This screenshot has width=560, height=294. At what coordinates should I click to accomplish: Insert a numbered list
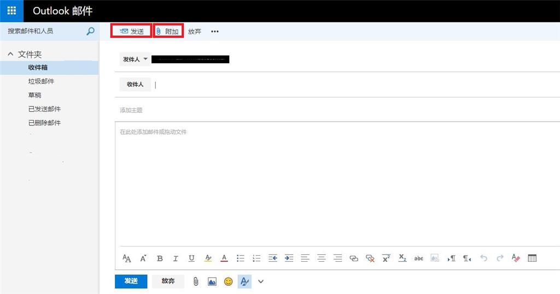[256, 259]
